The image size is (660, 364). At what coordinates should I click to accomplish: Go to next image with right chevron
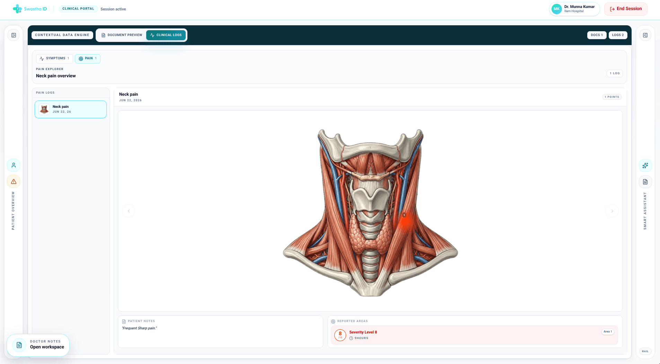(612, 211)
